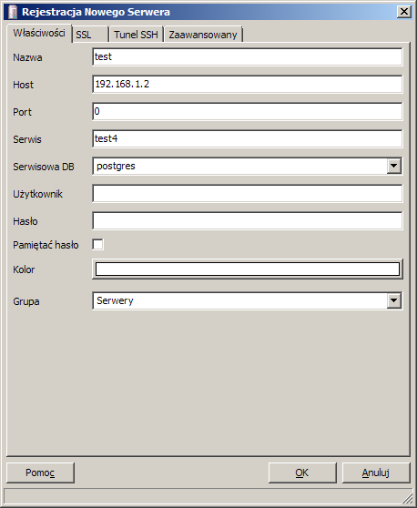The width and height of the screenshot is (417, 508).
Task: Select the Właściwości tab
Action: click(x=39, y=33)
